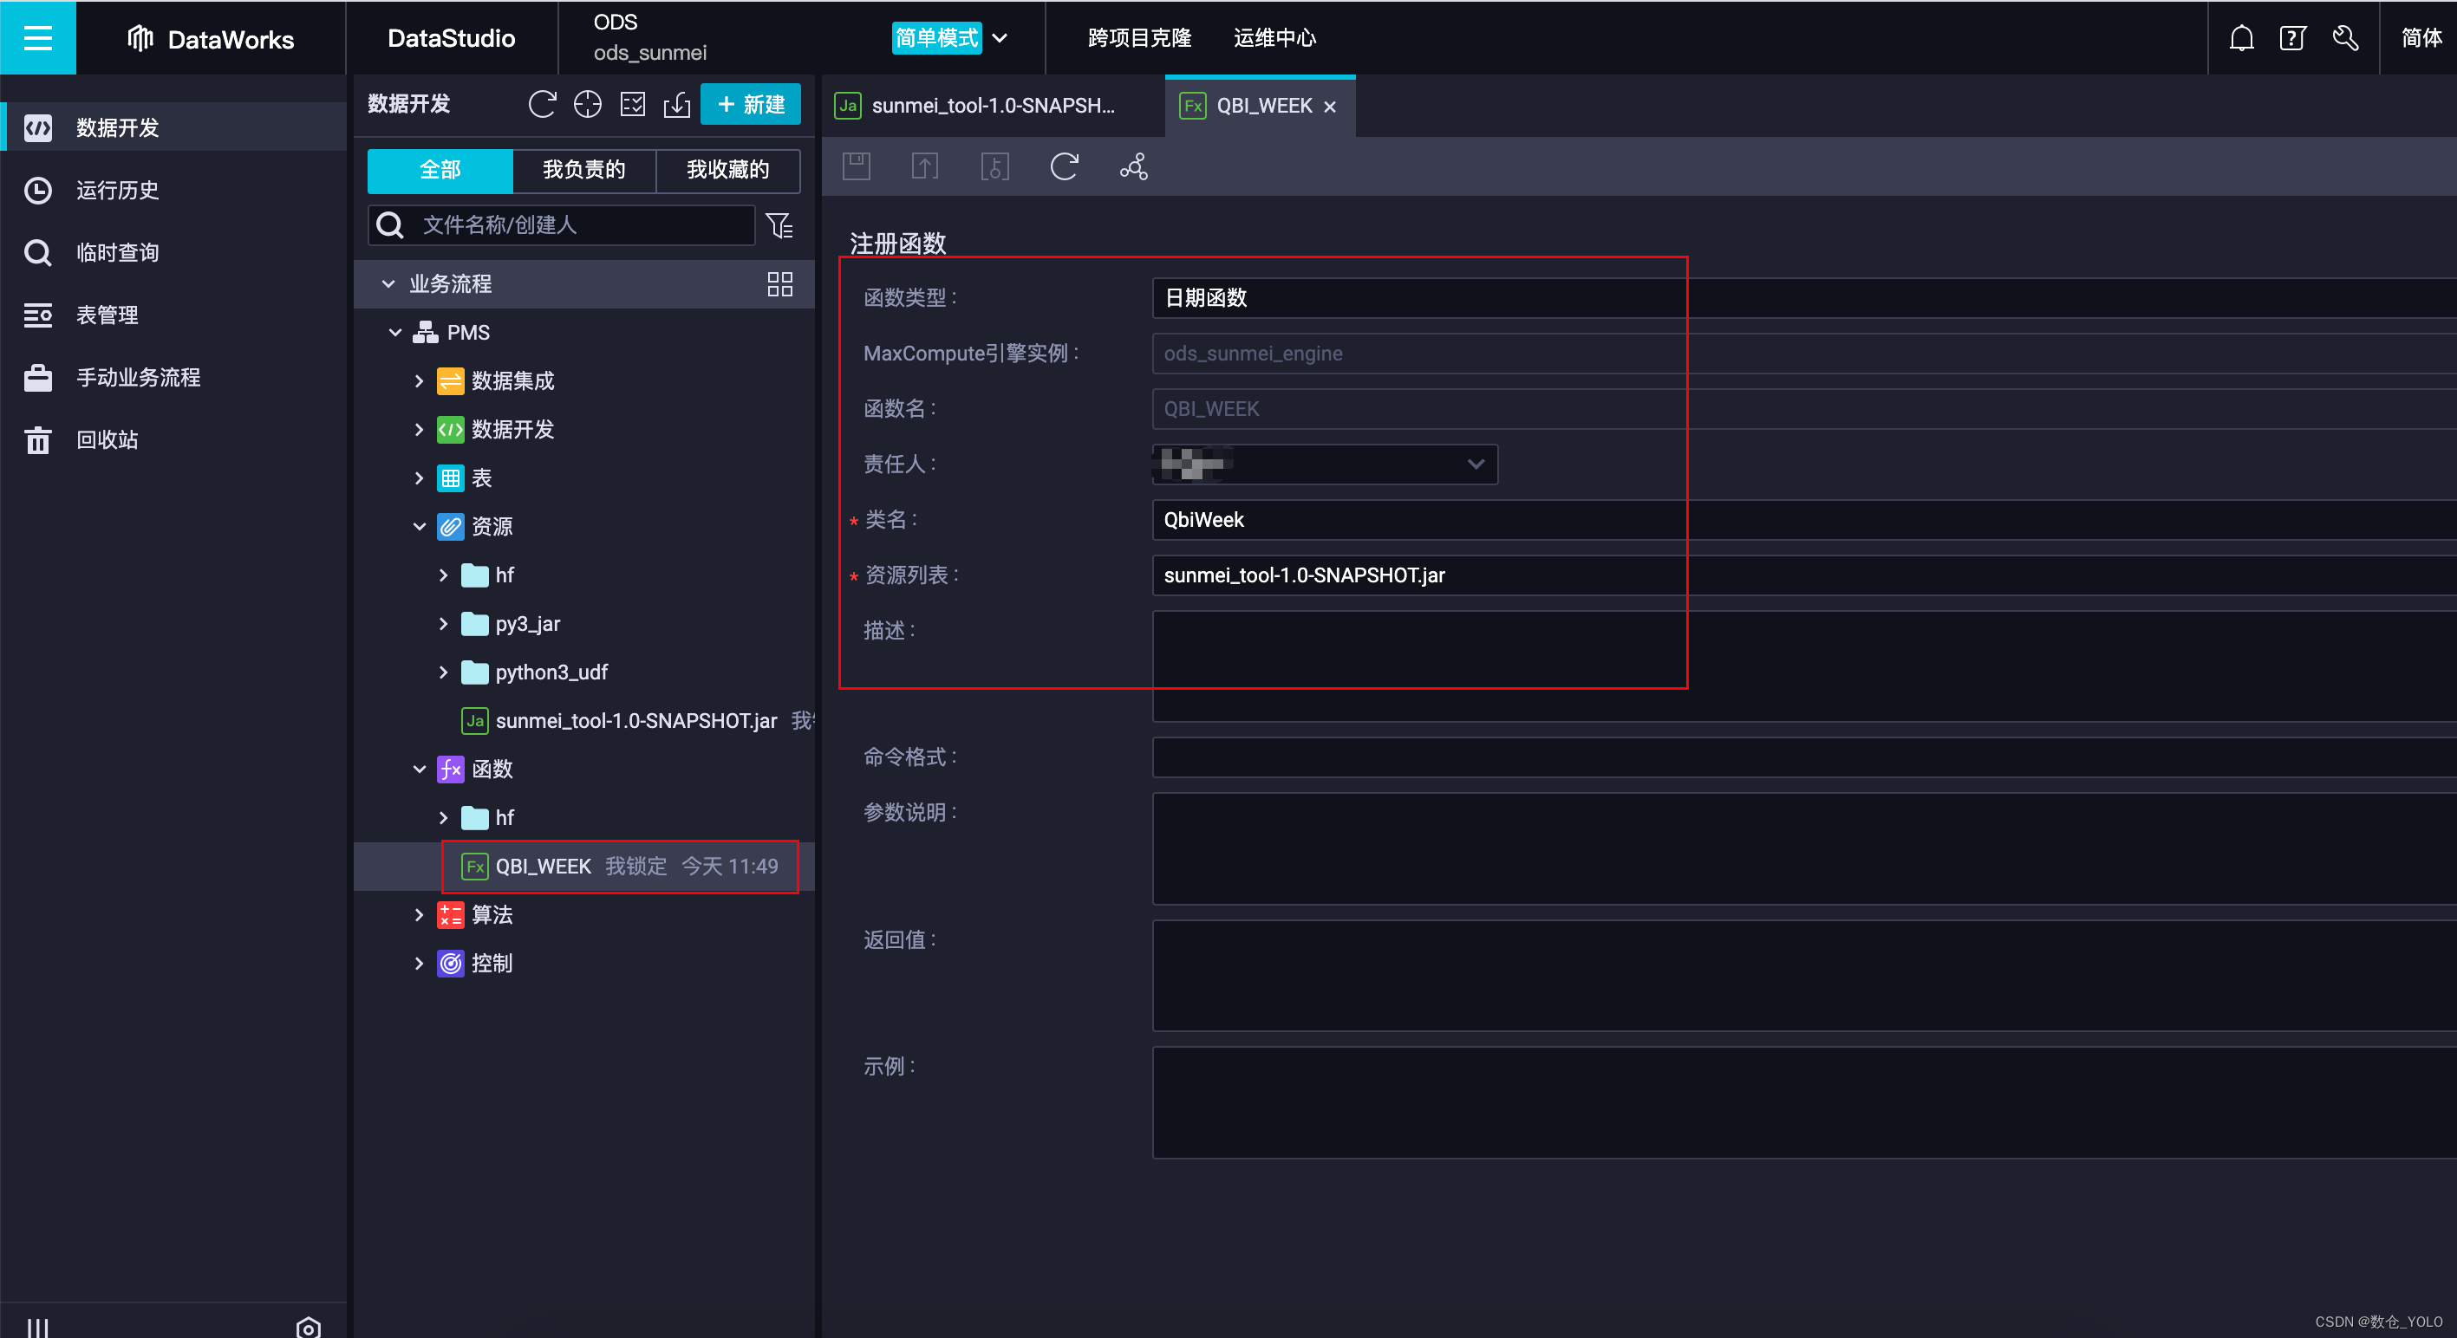Viewport: 2457px width, 1338px height.
Task: Open the bottom-left settings hexagon icon
Action: [308, 1327]
